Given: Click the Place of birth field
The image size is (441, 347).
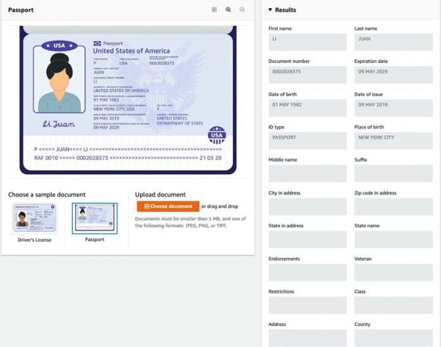Looking at the screenshot, I should (x=393, y=141).
